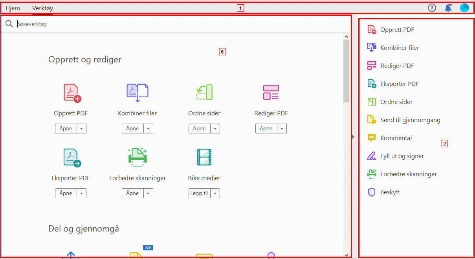The image size is (475, 259).
Task: Click the Send til gjennomgang label
Action: 410,120
